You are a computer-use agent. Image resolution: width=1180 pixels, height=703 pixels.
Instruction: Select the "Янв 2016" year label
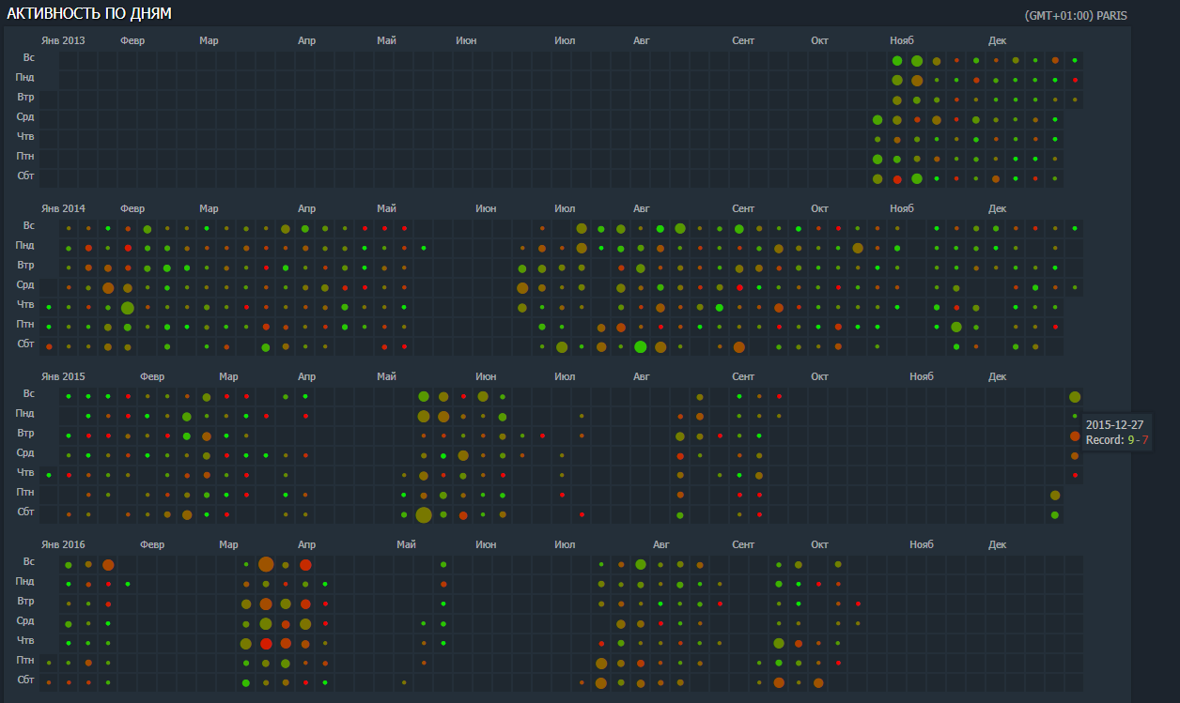coord(63,544)
